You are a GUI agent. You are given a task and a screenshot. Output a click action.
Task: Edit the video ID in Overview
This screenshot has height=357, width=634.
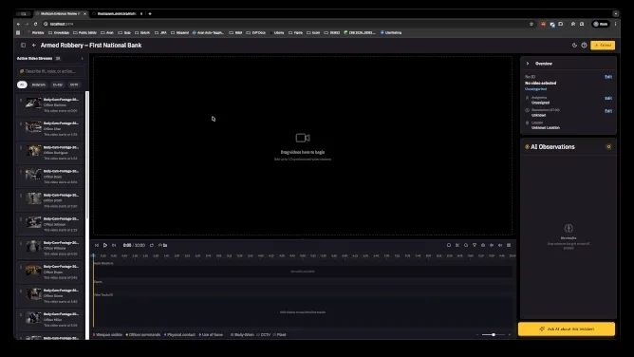click(608, 77)
